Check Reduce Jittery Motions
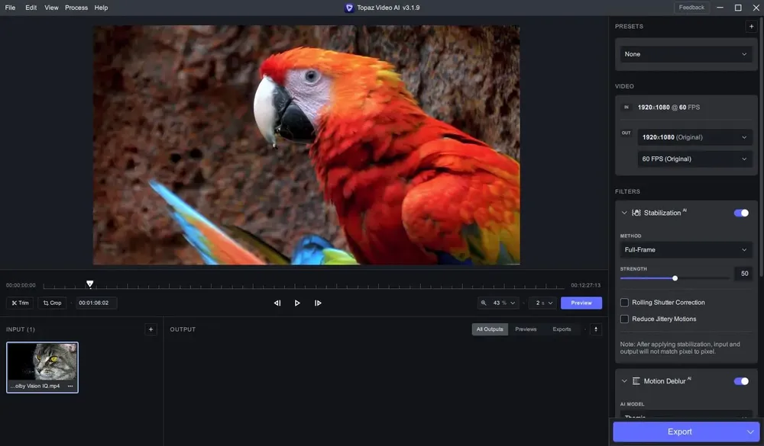 point(624,319)
